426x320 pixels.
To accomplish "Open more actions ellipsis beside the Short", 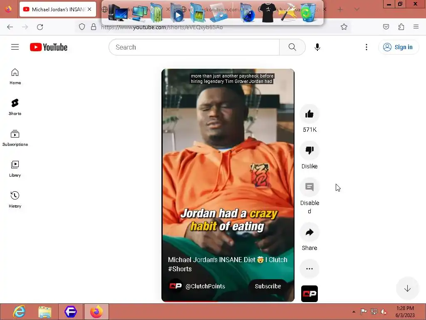I will tap(310, 269).
